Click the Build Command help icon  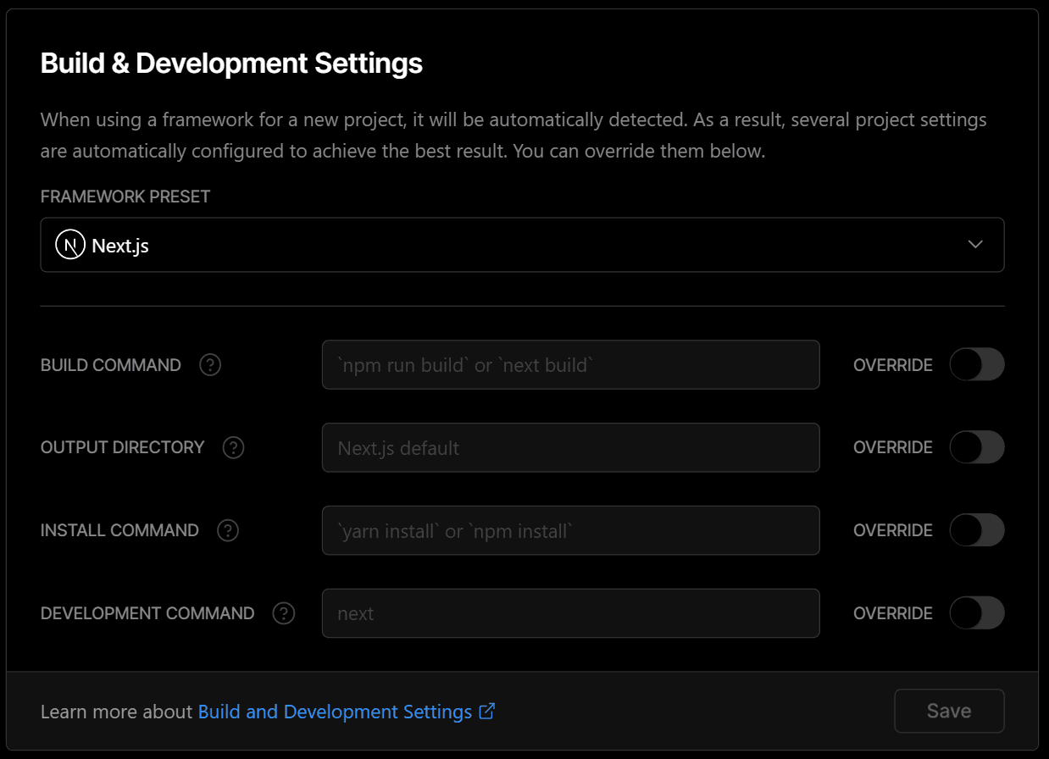tap(210, 365)
